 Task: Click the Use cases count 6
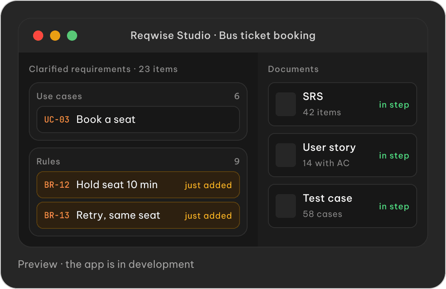tap(237, 96)
